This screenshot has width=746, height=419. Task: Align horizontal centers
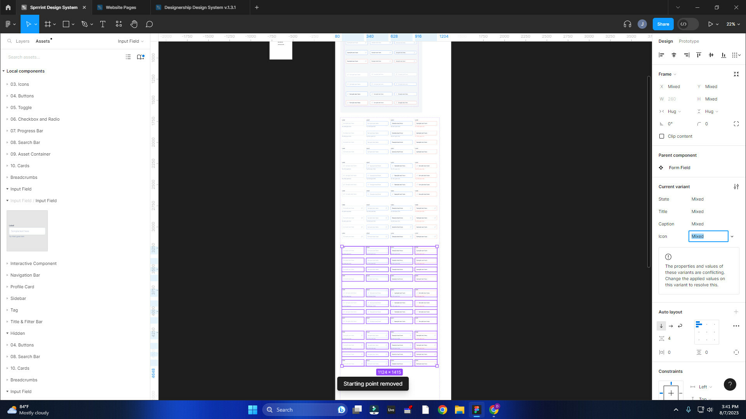coord(674,55)
